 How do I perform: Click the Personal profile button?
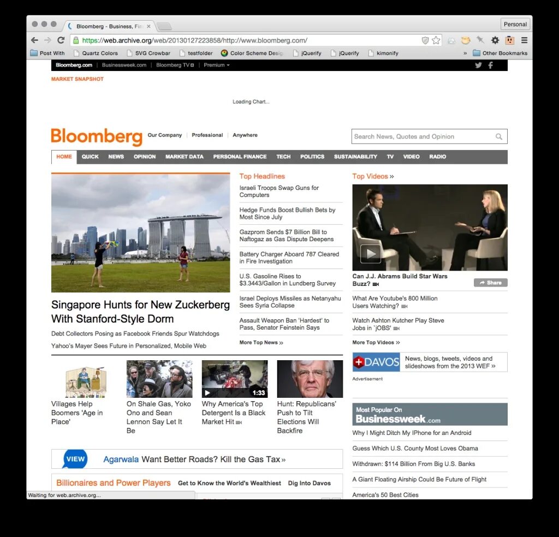tap(515, 24)
